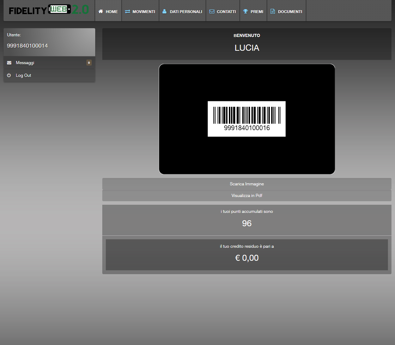Click 'i tuoi punti accumulati sono' text
Screen dimensions: 395x345
[247, 211]
